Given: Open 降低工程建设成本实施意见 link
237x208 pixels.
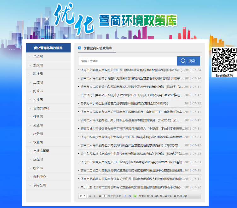Looking at the screenshot, I should tap(130, 120).
